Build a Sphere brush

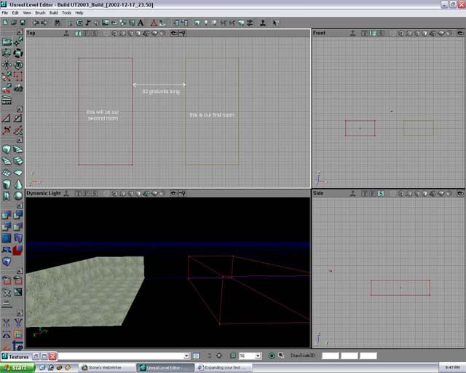coord(18,196)
